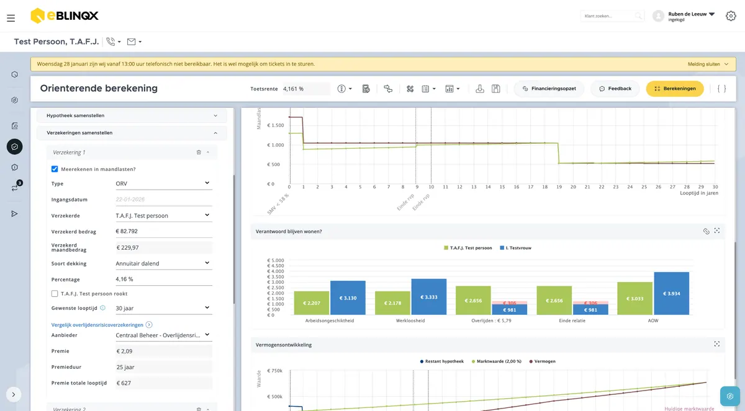Toggle the Vermogen legend series

tap(542, 361)
